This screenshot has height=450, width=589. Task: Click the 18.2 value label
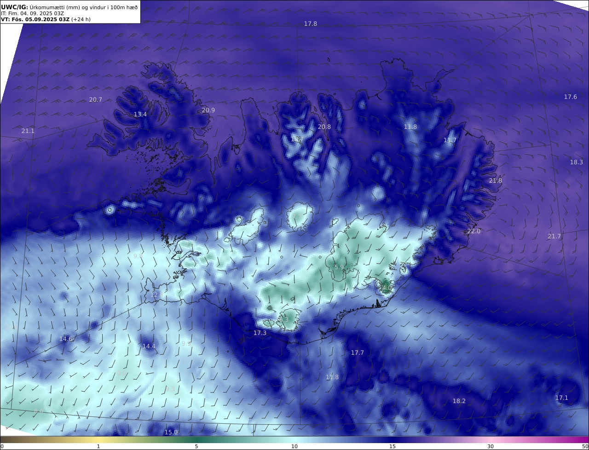coord(459,401)
